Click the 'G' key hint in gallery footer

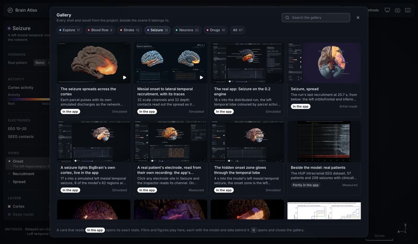(253, 230)
